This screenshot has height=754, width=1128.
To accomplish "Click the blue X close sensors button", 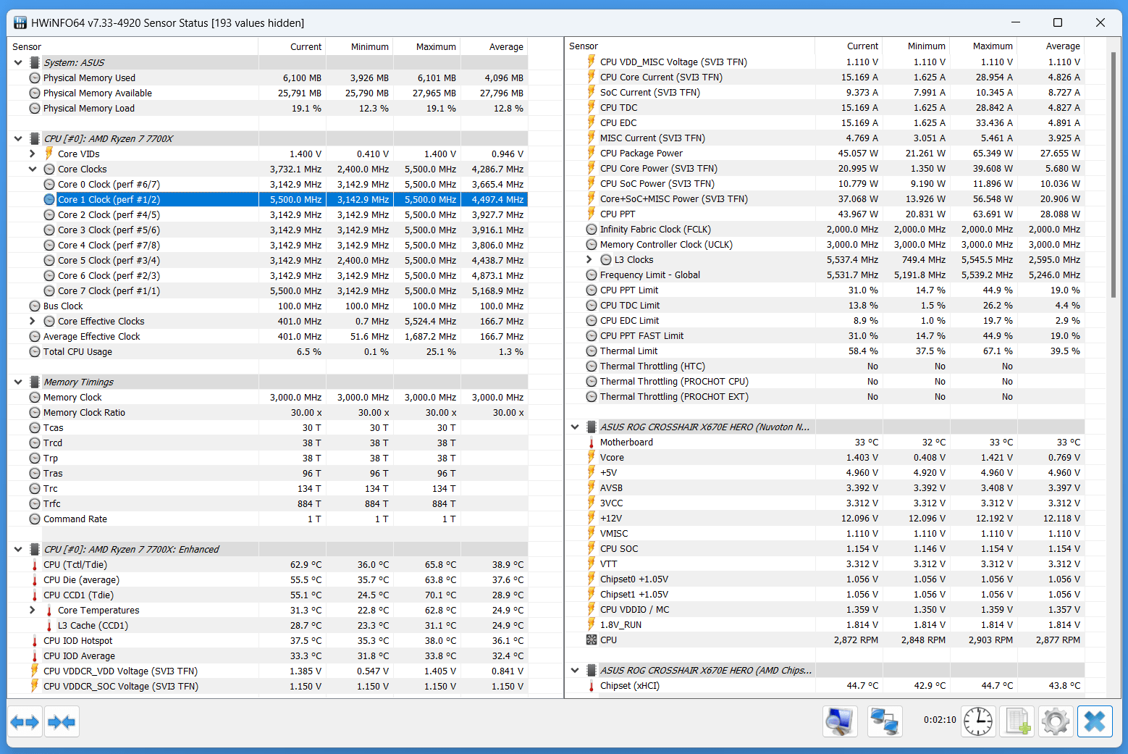I will click(1095, 721).
